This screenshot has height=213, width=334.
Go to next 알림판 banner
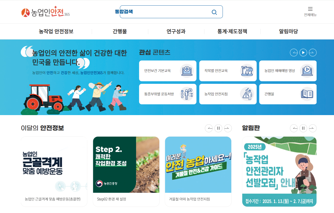pos(313,128)
